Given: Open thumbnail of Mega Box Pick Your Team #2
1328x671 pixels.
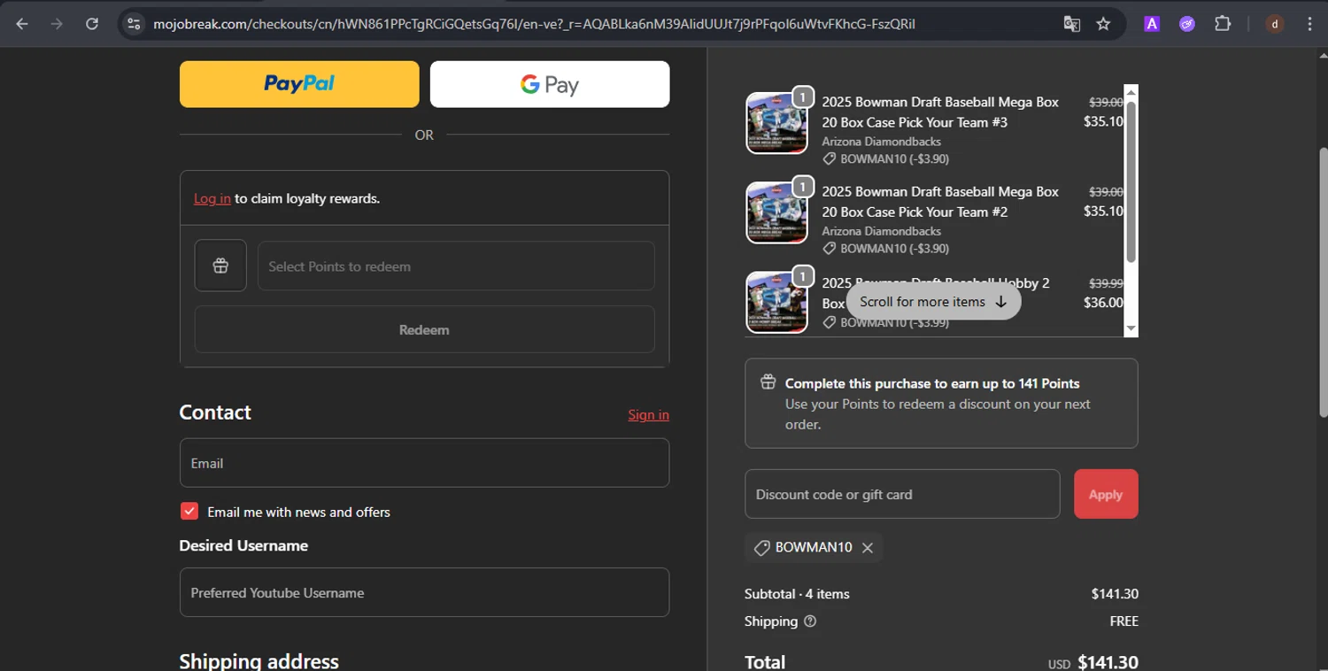Looking at the screenshot, I should point(776,212).
